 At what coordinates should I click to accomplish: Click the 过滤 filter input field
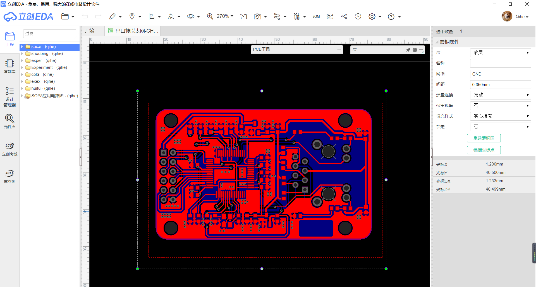click(x=50, y=34)
